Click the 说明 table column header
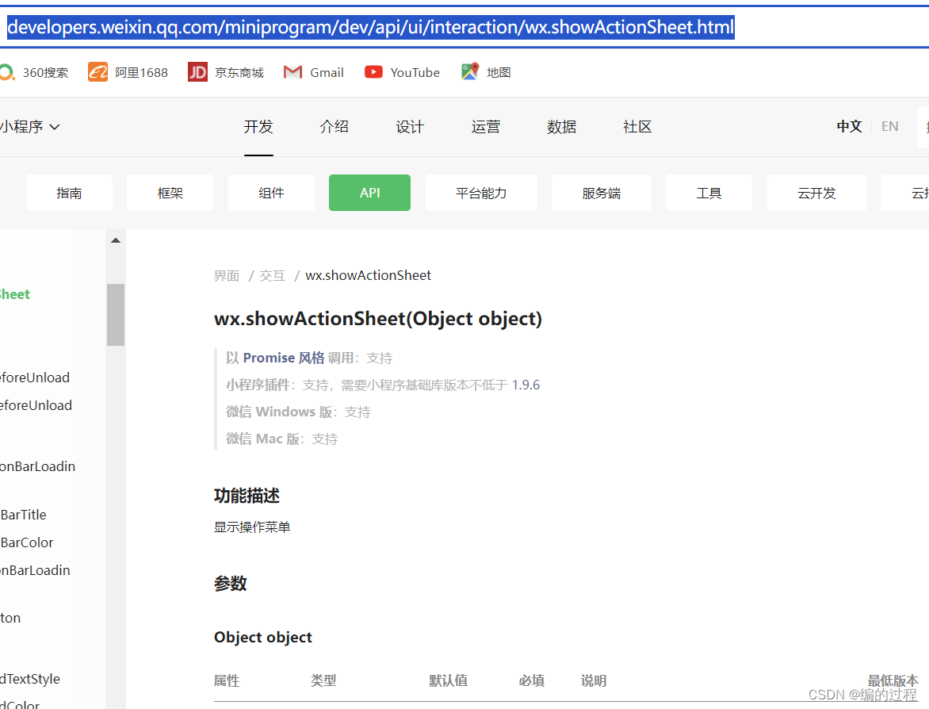Screen dimensions: 929x709 [x=594, y=680]
